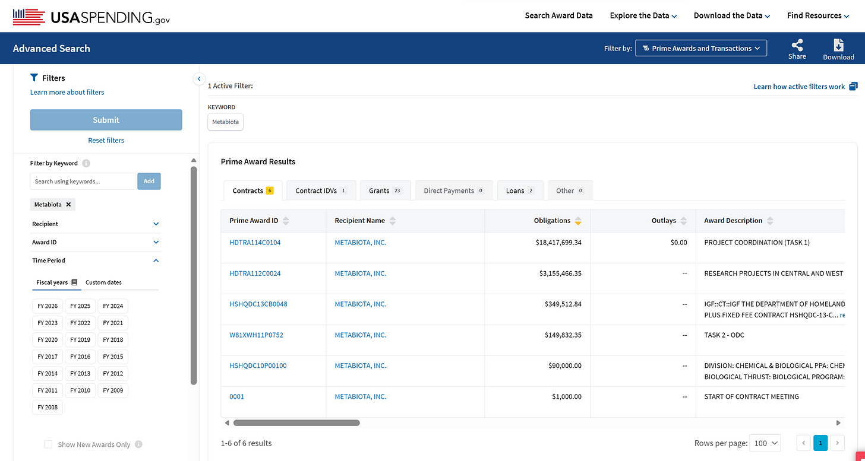Open Download the Data dropdown menu
Viewport: 865px width, 461px height.
coord(732,16)
